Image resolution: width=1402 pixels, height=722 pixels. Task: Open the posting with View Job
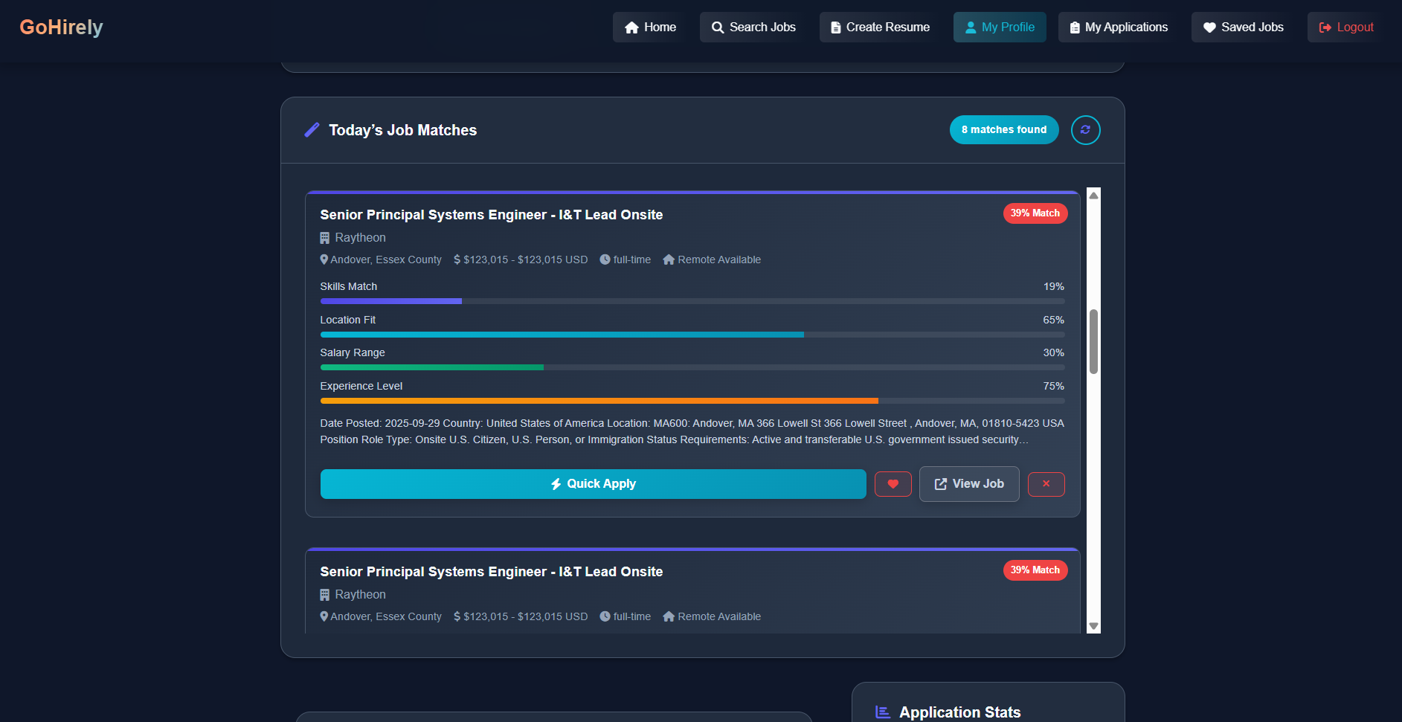point(969,484)
